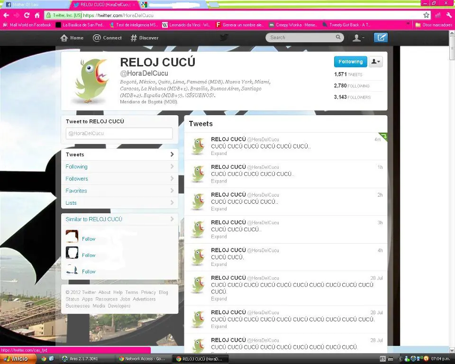Click the avatar of the 2h tweet

(x=198, y=202)
